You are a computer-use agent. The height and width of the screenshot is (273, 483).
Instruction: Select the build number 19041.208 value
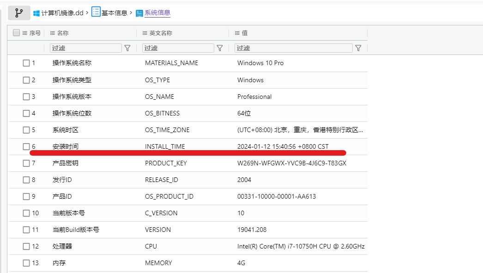point(252,230)
